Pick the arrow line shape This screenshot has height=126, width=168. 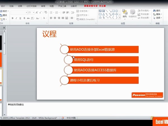point(110,11)
